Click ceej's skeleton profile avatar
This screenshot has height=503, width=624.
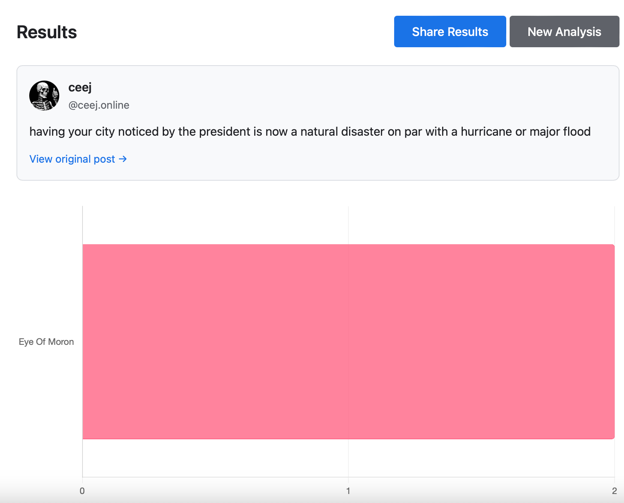click(x=44, y=96)
